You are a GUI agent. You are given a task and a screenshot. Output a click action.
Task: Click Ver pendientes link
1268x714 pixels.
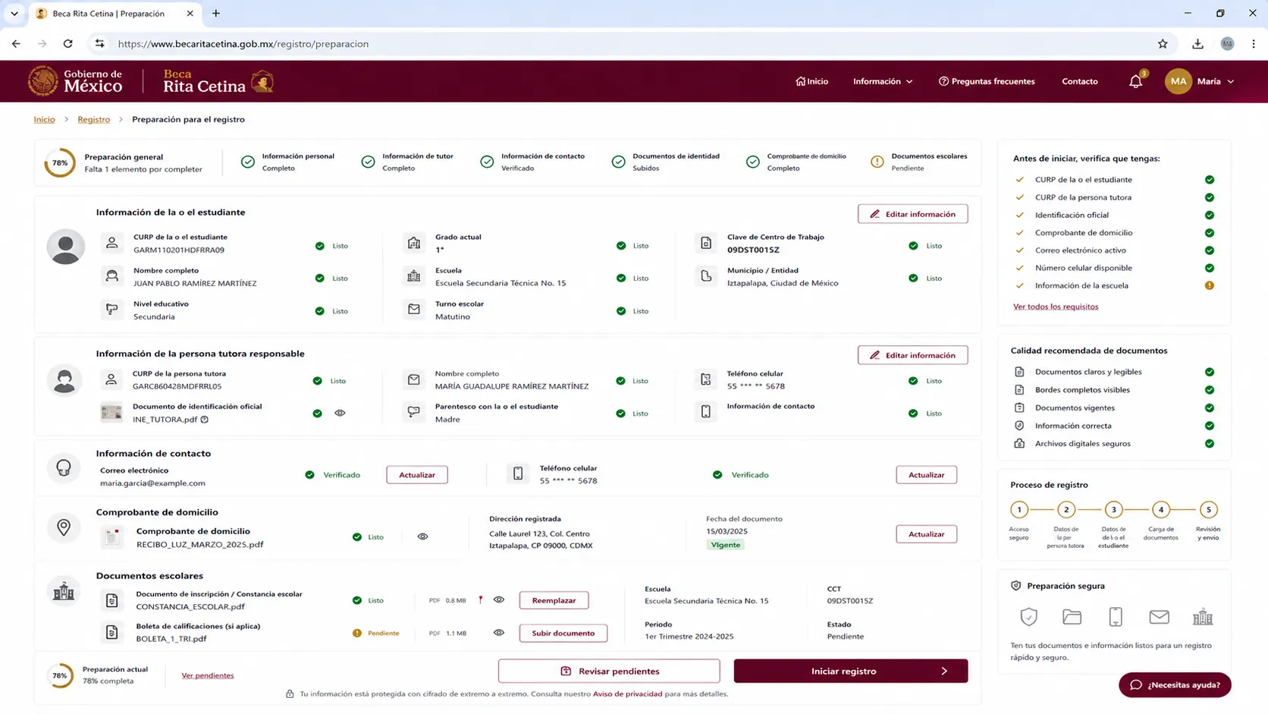[x=208, y=675]
